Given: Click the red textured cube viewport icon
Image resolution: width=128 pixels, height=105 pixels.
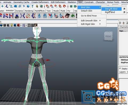Looking at the screenshot, I should (18, 25).
